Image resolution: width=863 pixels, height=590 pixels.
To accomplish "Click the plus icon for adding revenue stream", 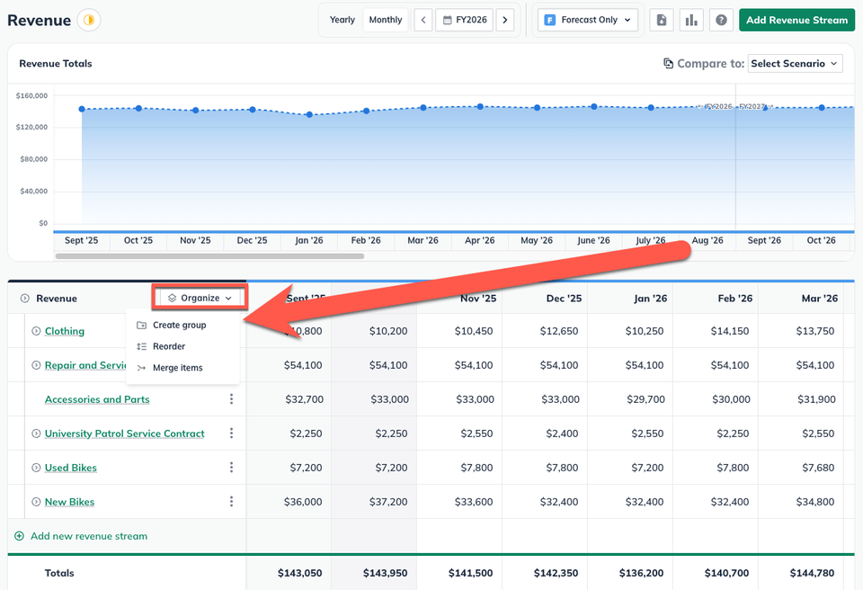I will (x=19, y=536).
